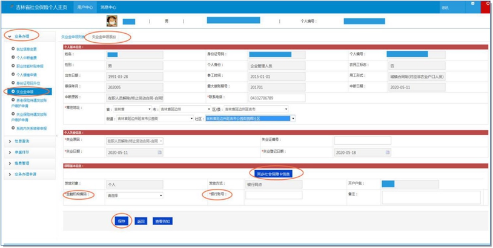Open the 金融机构编码 dropdown
The height and width of the screenshot is (248, 493).
pyautogui.click(x=134, y=196)
